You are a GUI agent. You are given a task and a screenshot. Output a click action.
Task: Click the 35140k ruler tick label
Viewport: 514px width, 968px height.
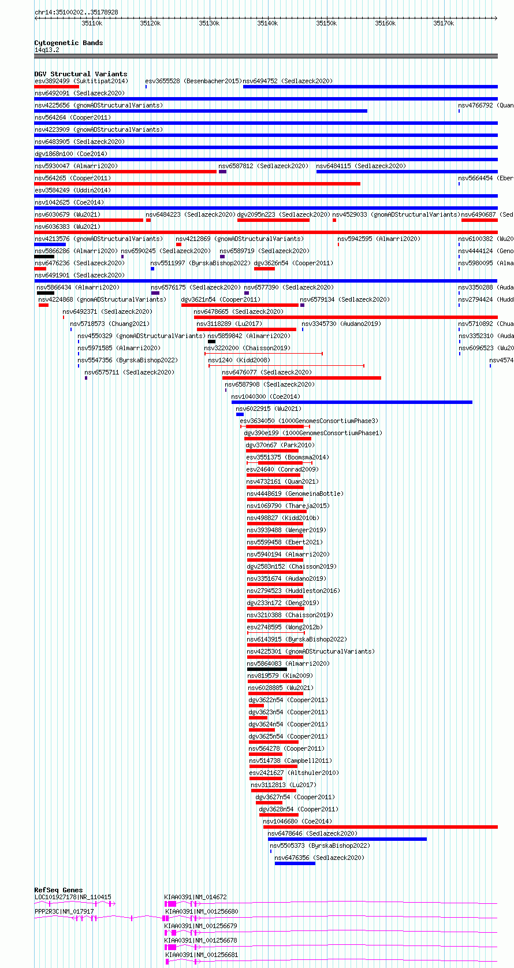pos(267,23)
